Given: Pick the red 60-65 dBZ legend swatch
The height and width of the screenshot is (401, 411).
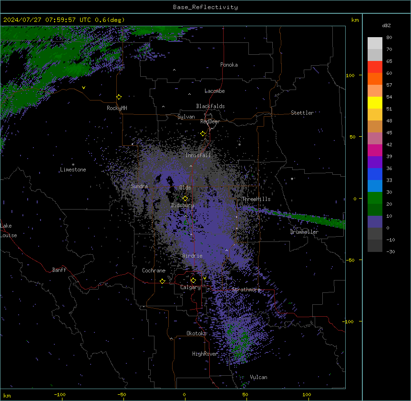Looking at the screenshot, I should [x=375, y=67].
